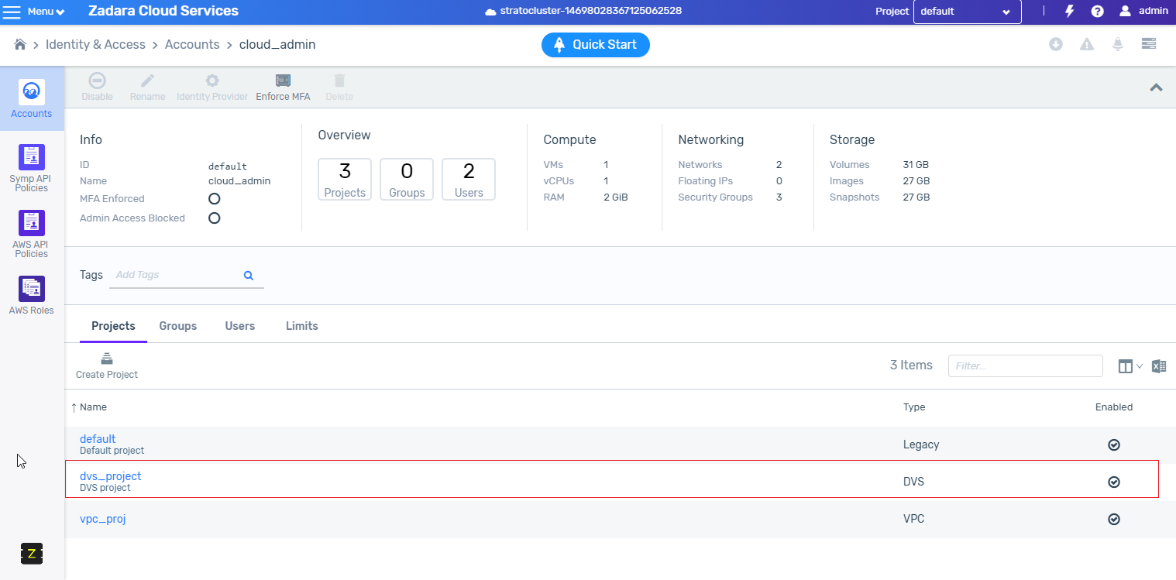Click the 3 Projects overview box
The height and width of the screenshot is (580, 1176).
pos(345,180)
